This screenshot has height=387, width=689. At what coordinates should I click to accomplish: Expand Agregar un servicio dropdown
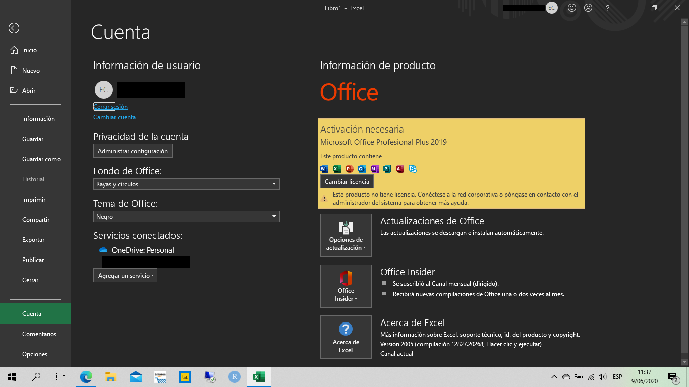point(125,275)
